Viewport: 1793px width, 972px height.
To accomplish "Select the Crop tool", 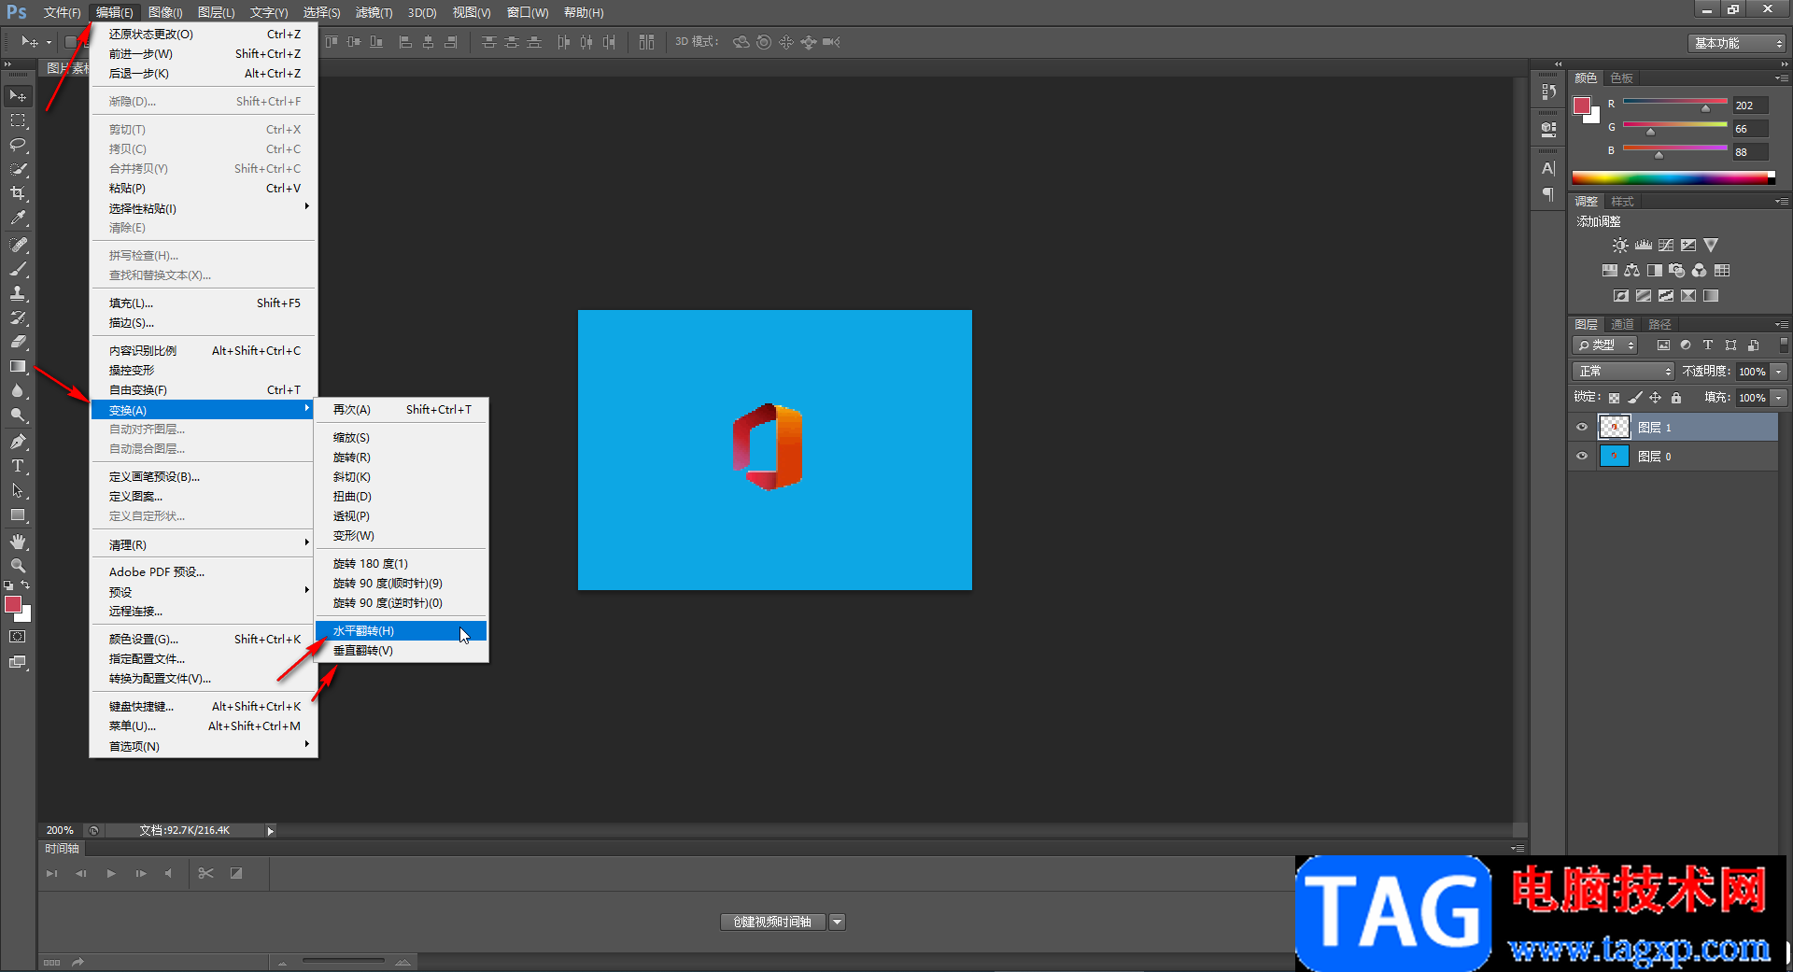I will pos(18,193).
